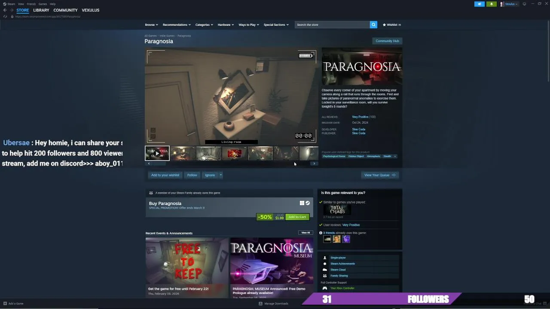Image resolution: width=550 pixels, height=309 pixels.
Task: Go forward with the navigation forward arrow
Action: 12,10
